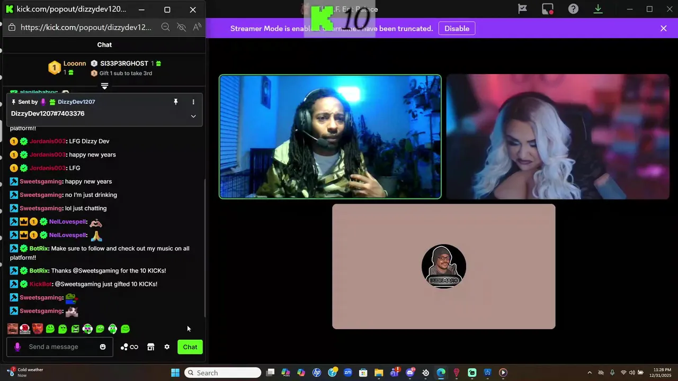The height and width of the screenshot is (381, 678).
Task: Open the inbox icon with red dot
Action: [548, 9]
